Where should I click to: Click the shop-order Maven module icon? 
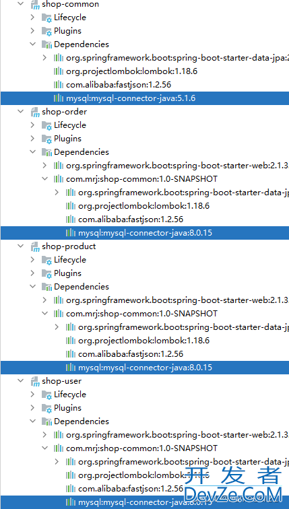[35, 112]
